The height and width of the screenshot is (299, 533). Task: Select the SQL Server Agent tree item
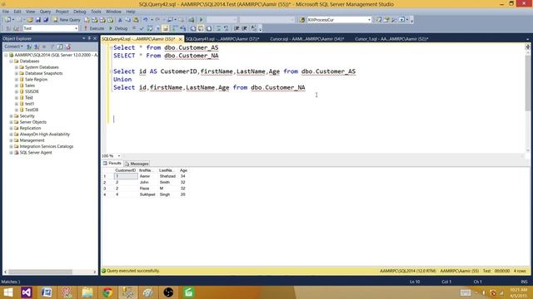[36, 153]
